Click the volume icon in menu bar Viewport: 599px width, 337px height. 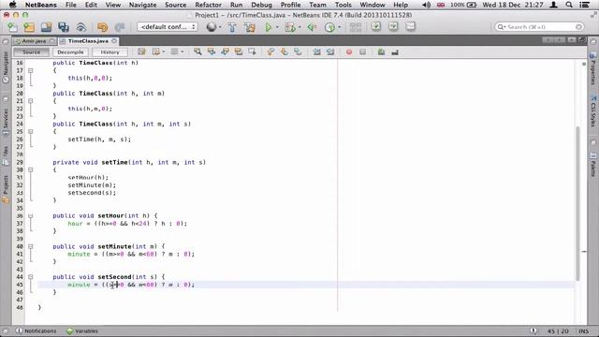(427, 5)
